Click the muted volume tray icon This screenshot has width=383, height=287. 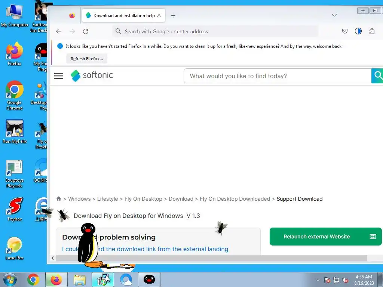345,280
